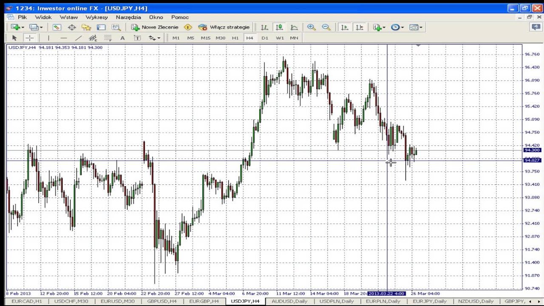Open MetaEditor yellow diamond icon

point(188,27)
